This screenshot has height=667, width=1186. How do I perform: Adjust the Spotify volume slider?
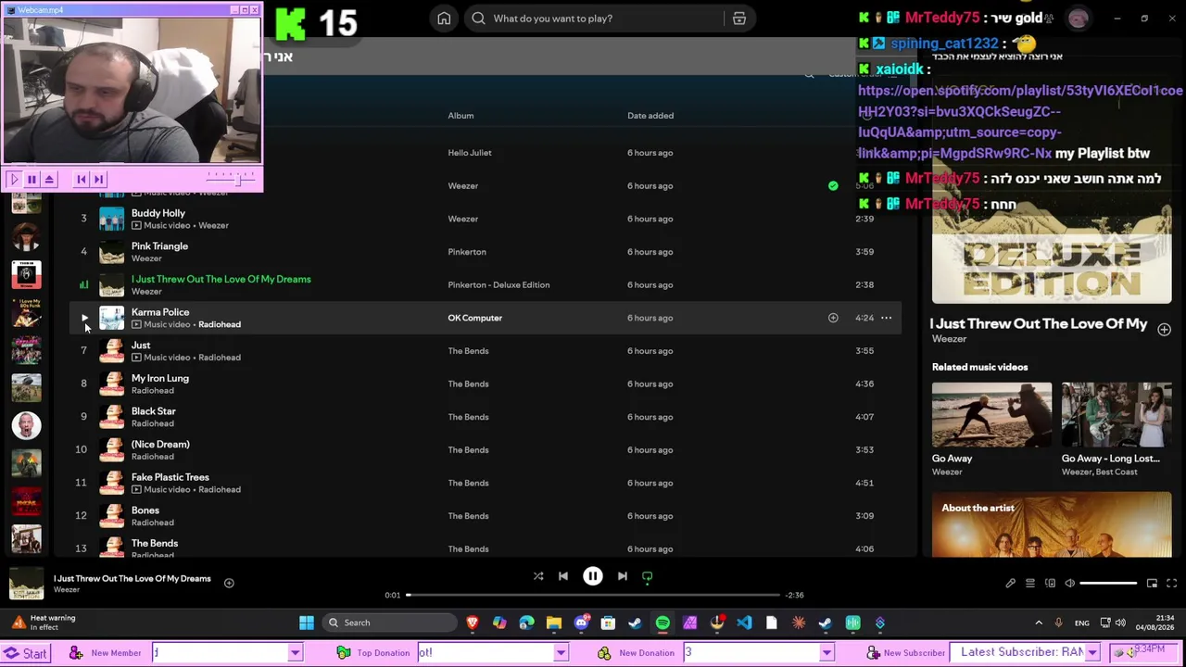click(1108, 584)
